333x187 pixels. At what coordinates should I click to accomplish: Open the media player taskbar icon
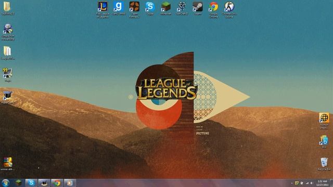(70, 183)
